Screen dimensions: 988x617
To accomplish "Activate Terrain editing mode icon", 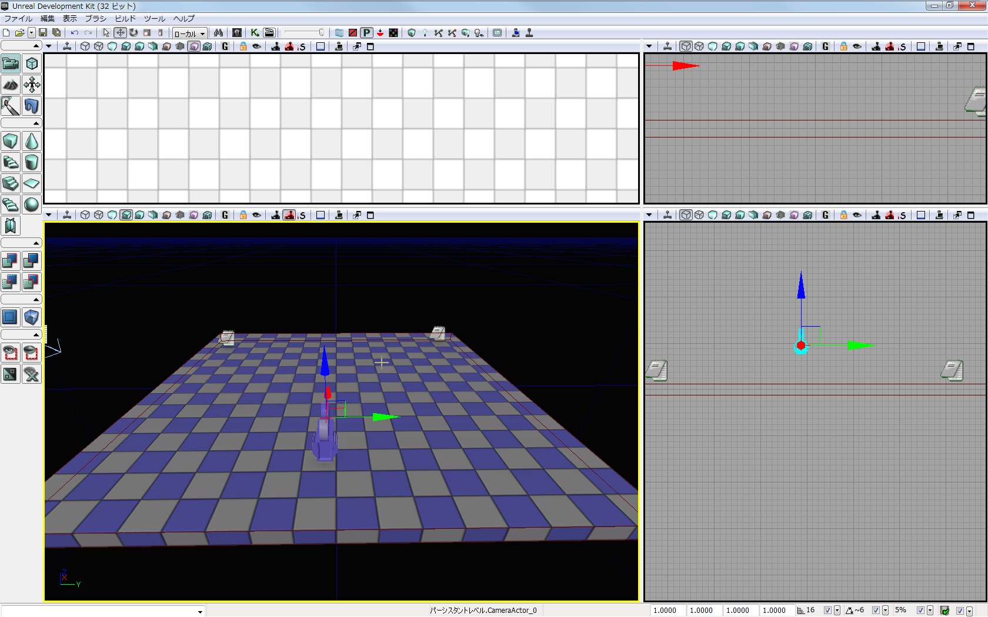I will point(11,85).
